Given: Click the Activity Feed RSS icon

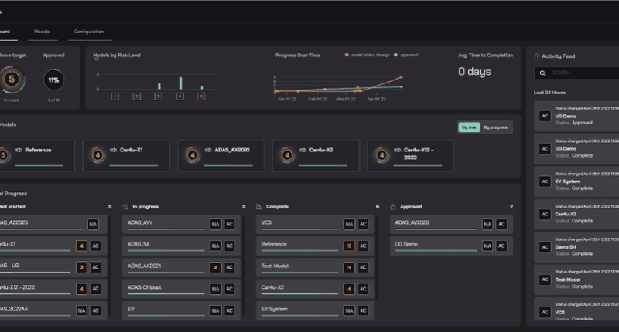Looking at the screenshot, I should [534, 56].
